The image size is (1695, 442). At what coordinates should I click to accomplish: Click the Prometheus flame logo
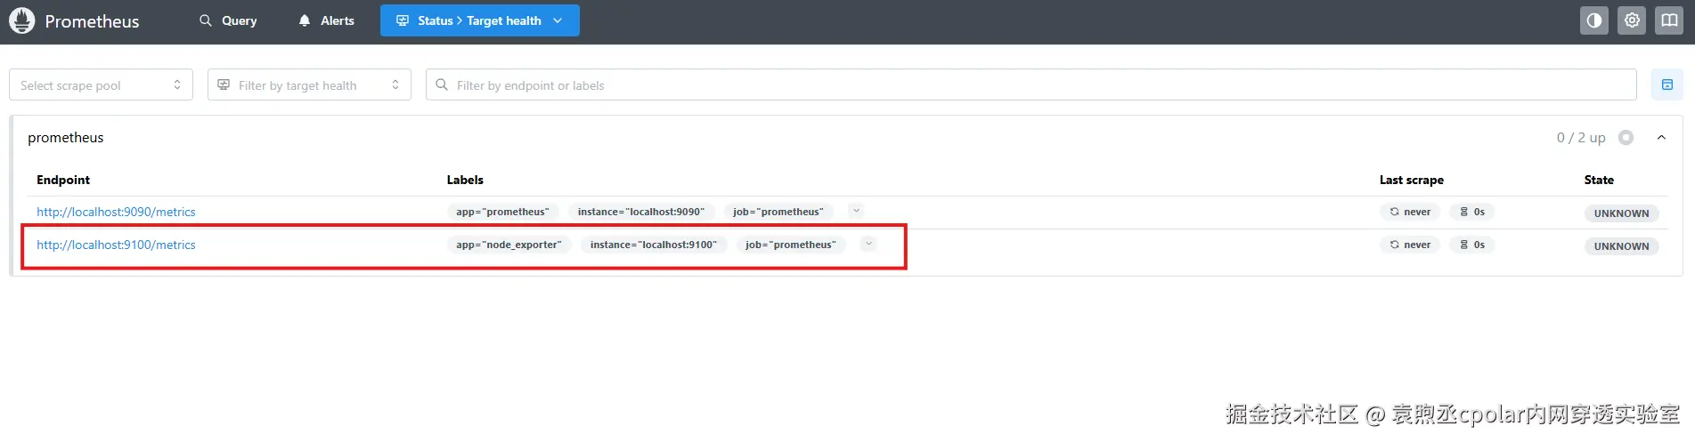point(21,20)
